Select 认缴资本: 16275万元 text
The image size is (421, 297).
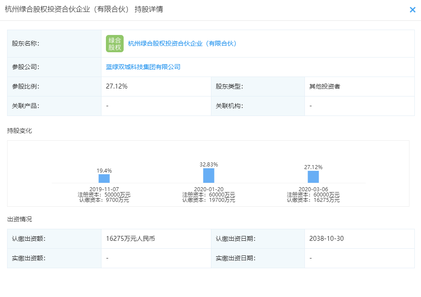coord(313,200)
